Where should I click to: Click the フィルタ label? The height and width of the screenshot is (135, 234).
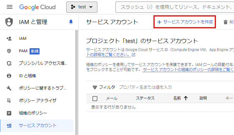107,87
